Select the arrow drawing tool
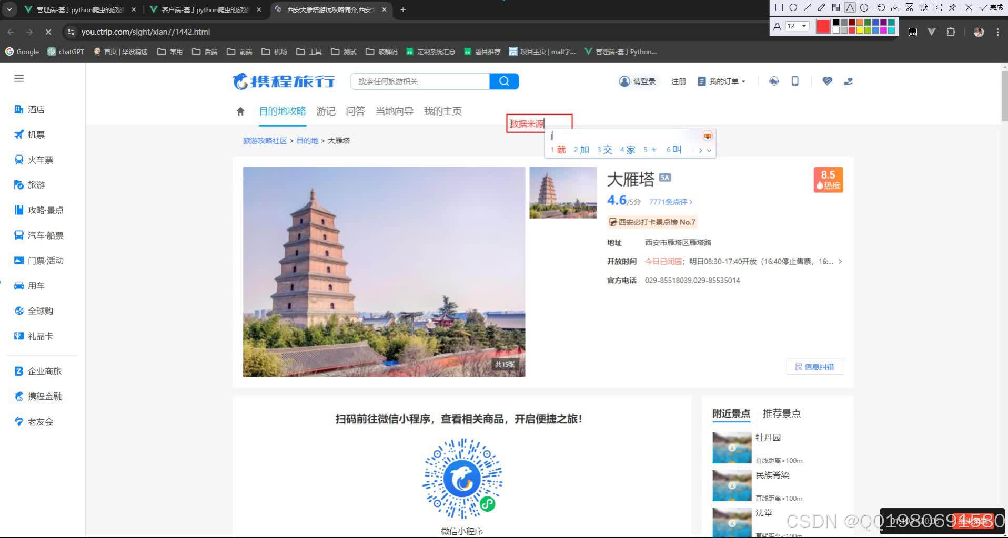 click(x=807, y=7)
